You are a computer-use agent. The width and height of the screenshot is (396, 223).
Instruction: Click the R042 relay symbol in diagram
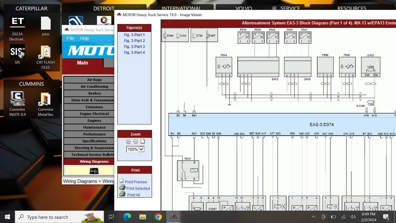[188, 171]
